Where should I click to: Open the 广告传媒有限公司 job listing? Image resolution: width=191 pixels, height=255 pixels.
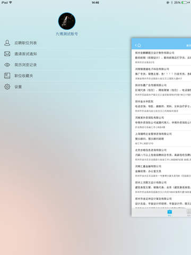click(161, 90)
